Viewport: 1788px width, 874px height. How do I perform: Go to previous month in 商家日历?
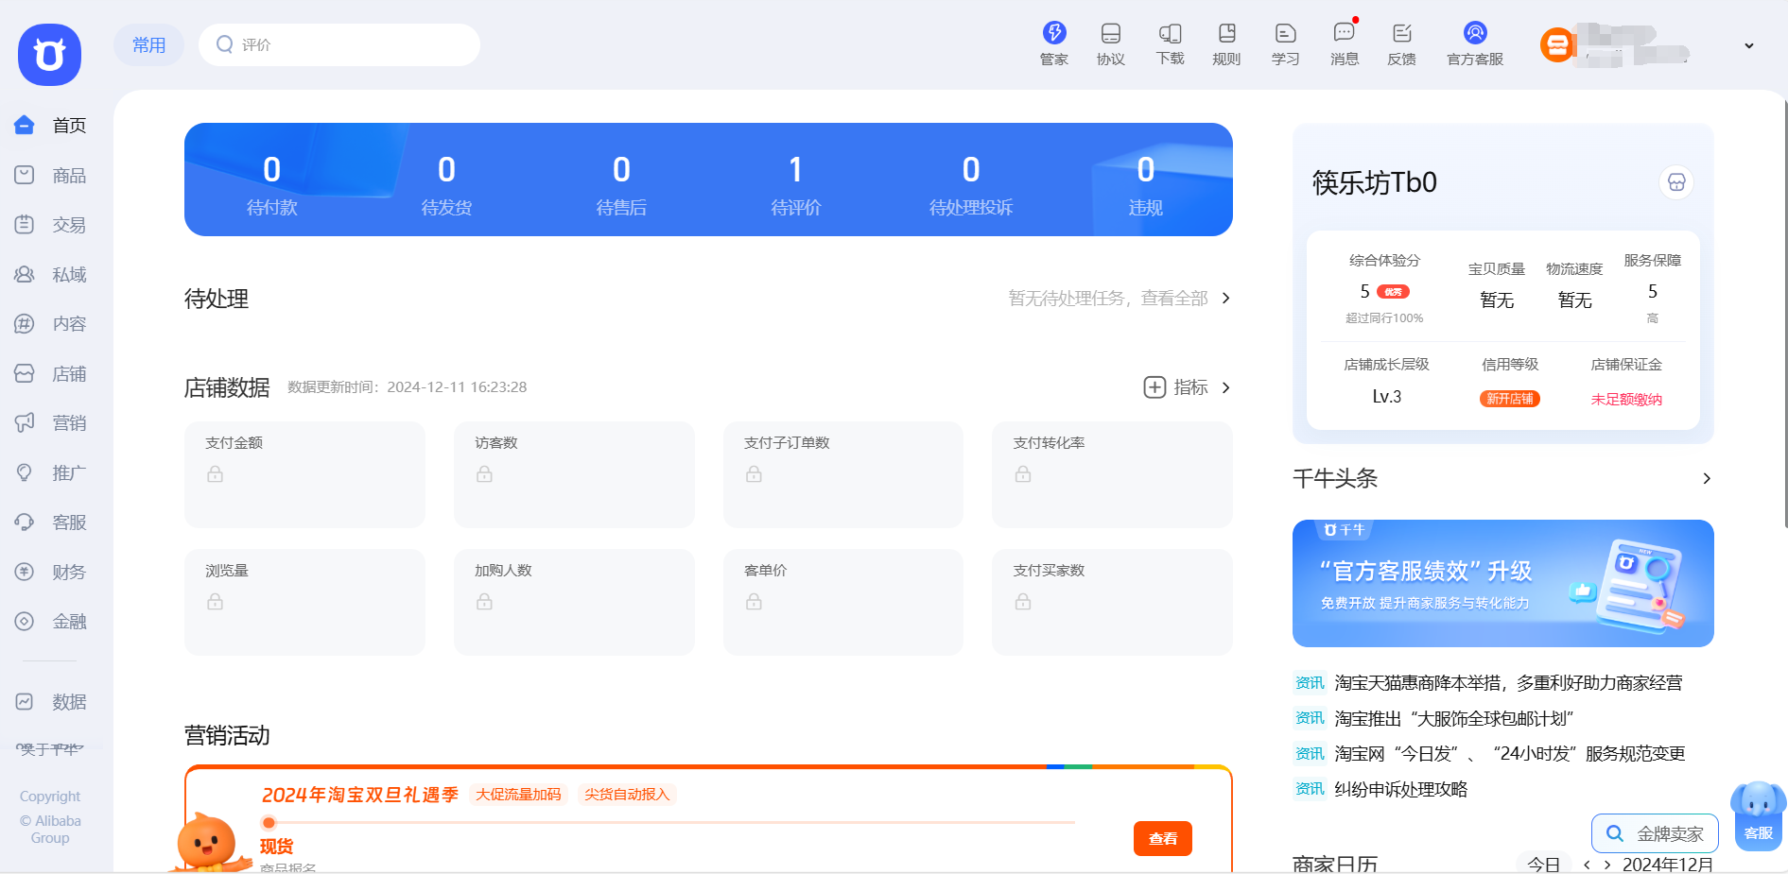[1587, 865]
